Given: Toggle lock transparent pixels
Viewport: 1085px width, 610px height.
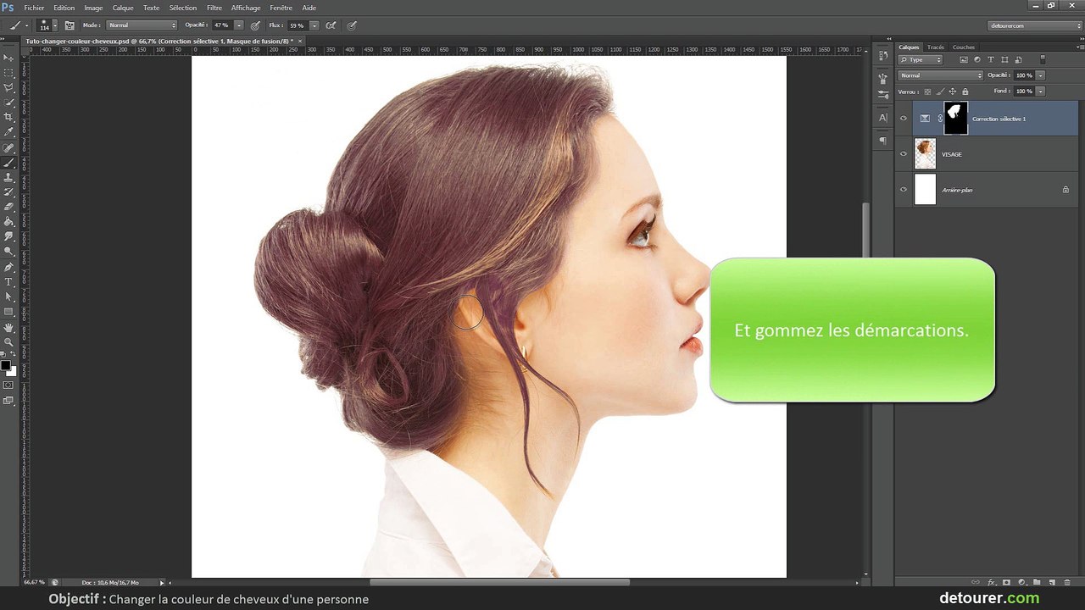Looking at the screenshot, I should click(x=927, y=91).
